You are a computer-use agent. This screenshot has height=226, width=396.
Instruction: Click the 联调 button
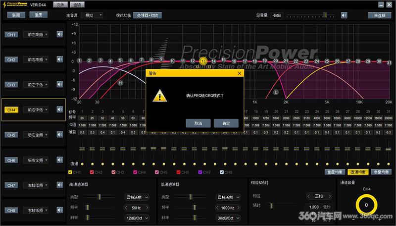pyautogui.click(x=16, y=15)
